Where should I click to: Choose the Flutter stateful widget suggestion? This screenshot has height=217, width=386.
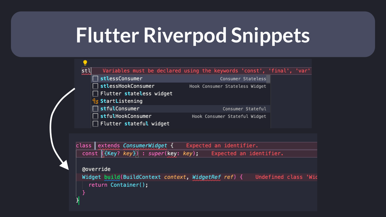pos(180,123)
